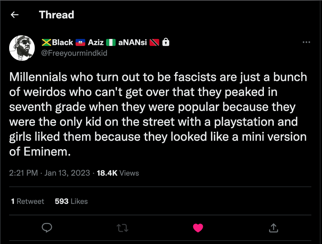Image resolution: width=322 pixels, height=244 pixels.
Task: Open the three-dot more options menu
Action: (x=306, y=42)
